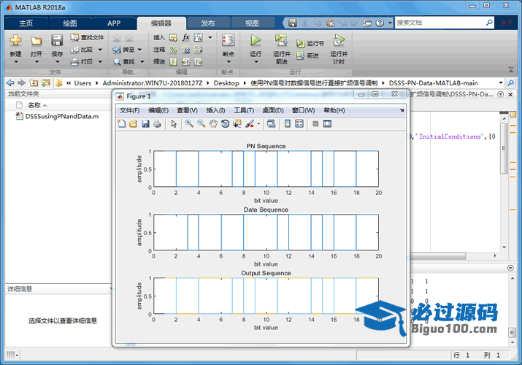The width and height of the screenshot is (522, 365).
Task: Click the Insert Colorbar icon
Action: pos(288,124)
